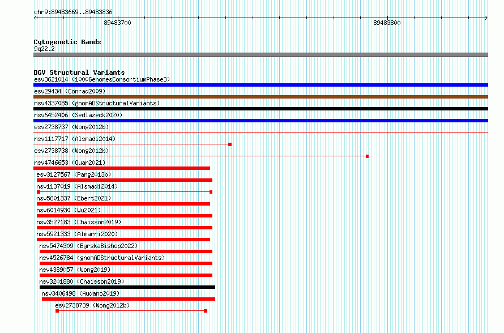Click the red bar for esv3127567

(125, 180)
